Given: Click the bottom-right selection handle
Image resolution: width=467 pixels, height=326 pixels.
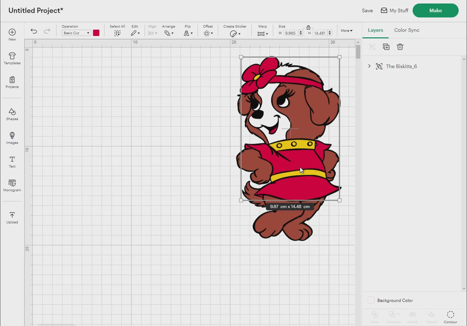Looking at the screenshot, I should coord(339,200).
